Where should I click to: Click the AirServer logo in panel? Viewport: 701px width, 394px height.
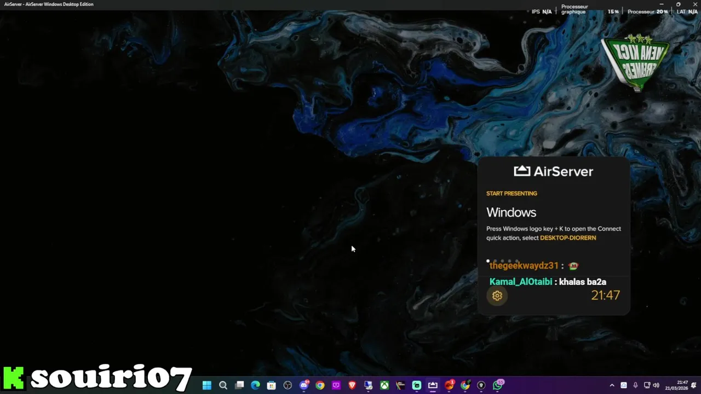point(553,171)
